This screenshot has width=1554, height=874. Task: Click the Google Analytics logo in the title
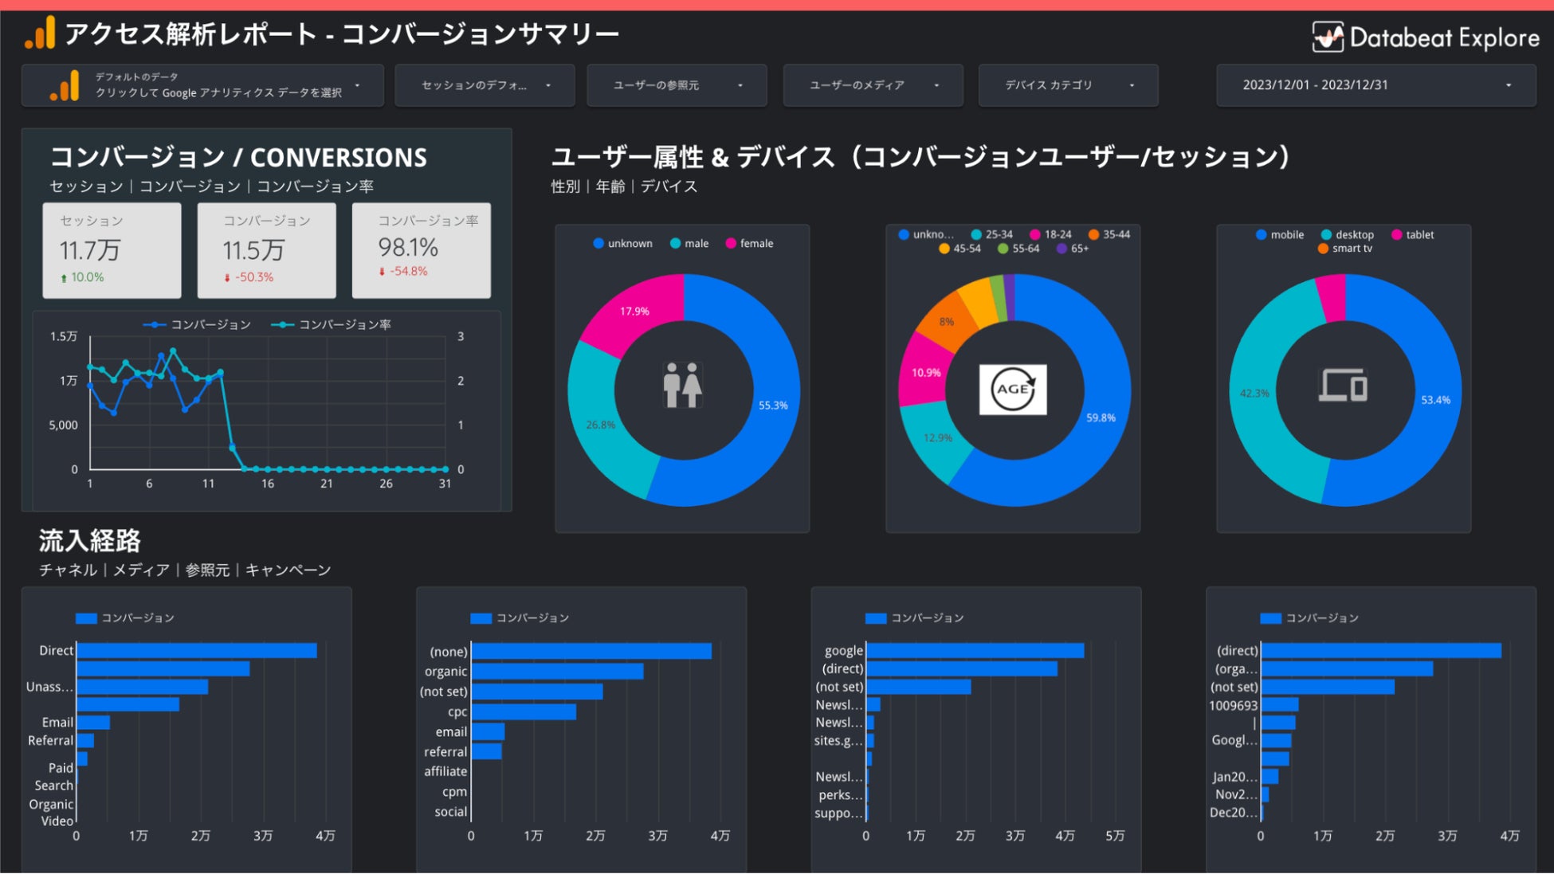tap(41, 33)
